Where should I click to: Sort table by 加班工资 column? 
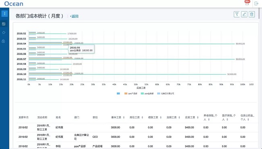[179, 118]
